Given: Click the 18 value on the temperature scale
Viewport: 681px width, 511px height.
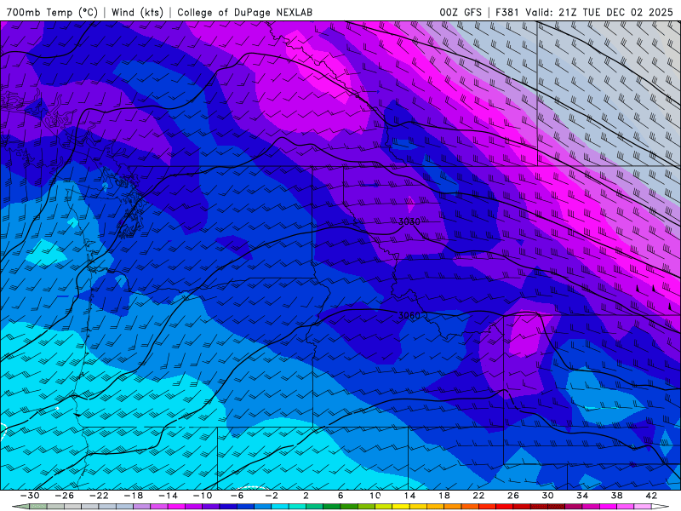Looking at the screenshot, I should (444, 496).
